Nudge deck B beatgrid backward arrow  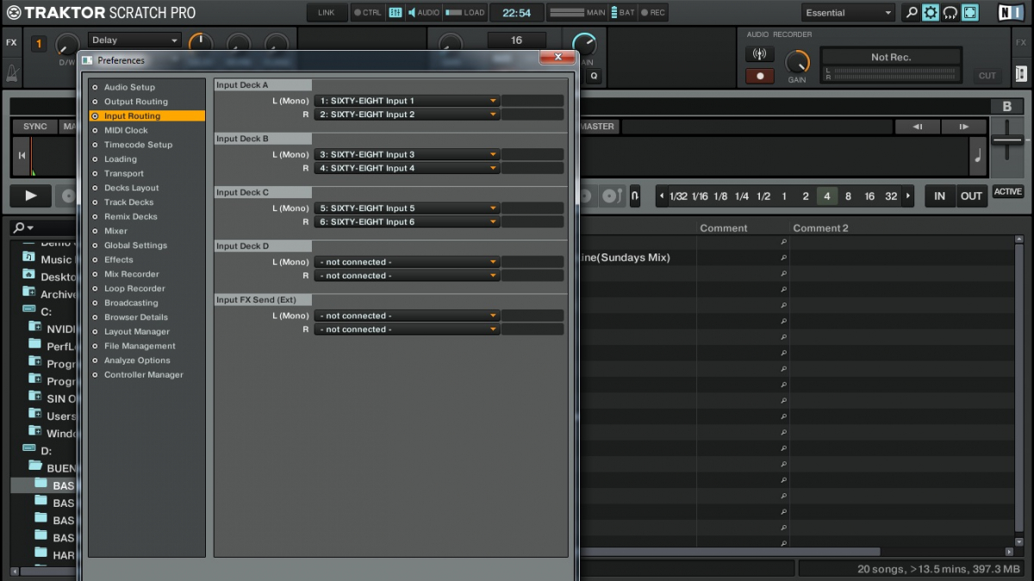[x=918, y=127]
